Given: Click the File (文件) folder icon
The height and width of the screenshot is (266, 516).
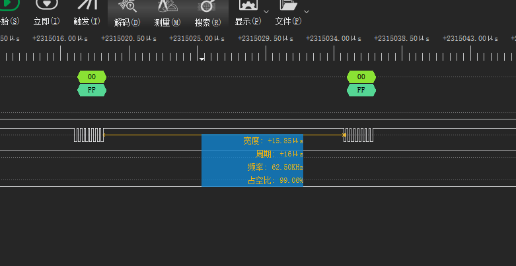Looking at the screenshot, I should pos(287,5).
